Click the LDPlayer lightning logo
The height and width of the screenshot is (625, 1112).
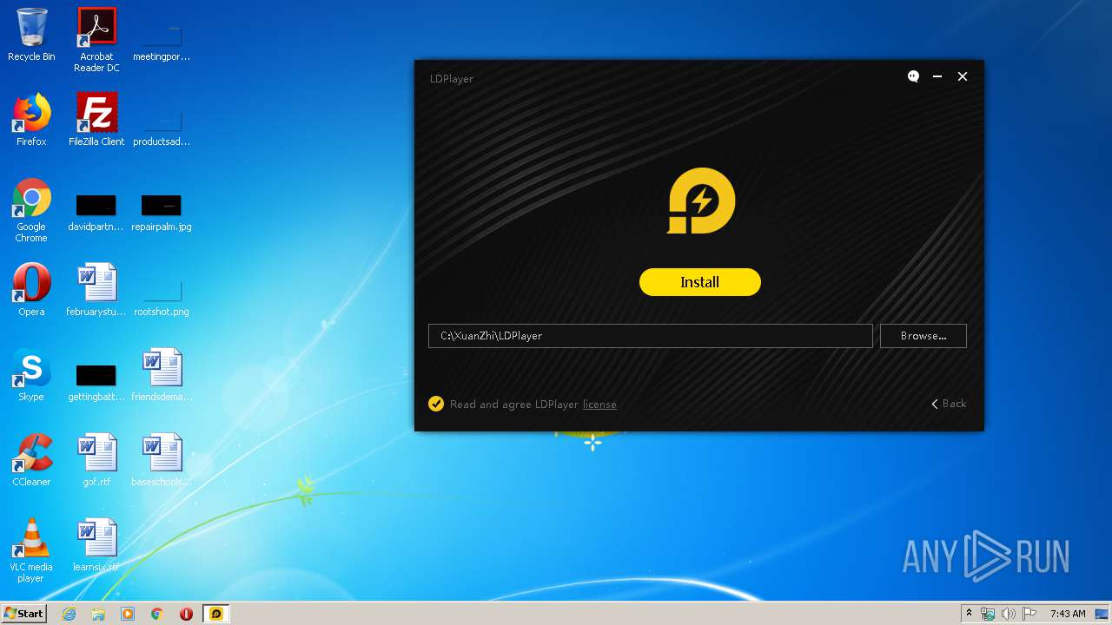point(700,201)
